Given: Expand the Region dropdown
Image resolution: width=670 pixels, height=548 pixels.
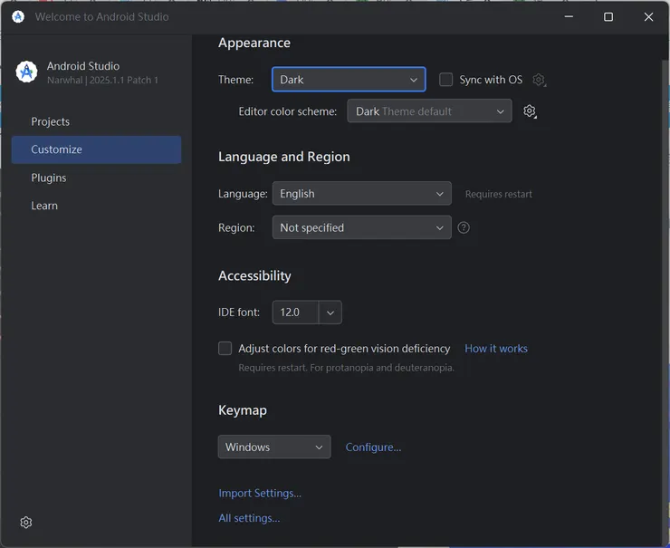Looking at the screenshot, I should click(361, 227).
